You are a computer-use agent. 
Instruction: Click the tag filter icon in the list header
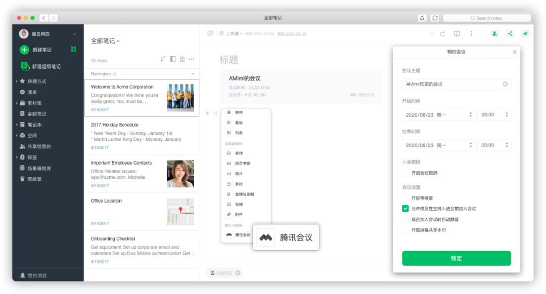pos(182,59)
